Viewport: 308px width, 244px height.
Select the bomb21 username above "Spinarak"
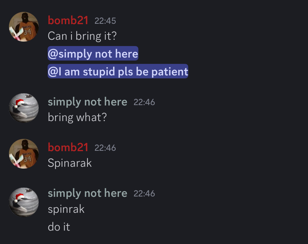(68, 147)
